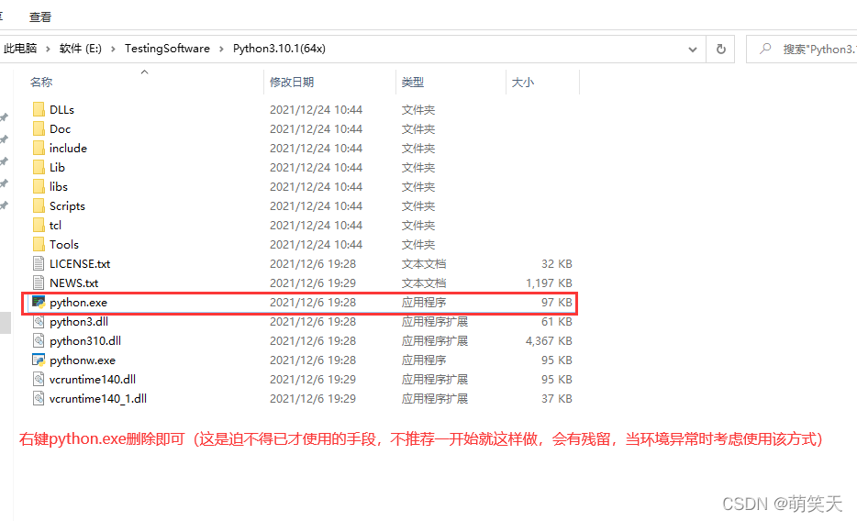Viewport: 857px width, 521px height.
Task: Click the 4,367 KB size of python310.dll
Action: tap(549, 341)
